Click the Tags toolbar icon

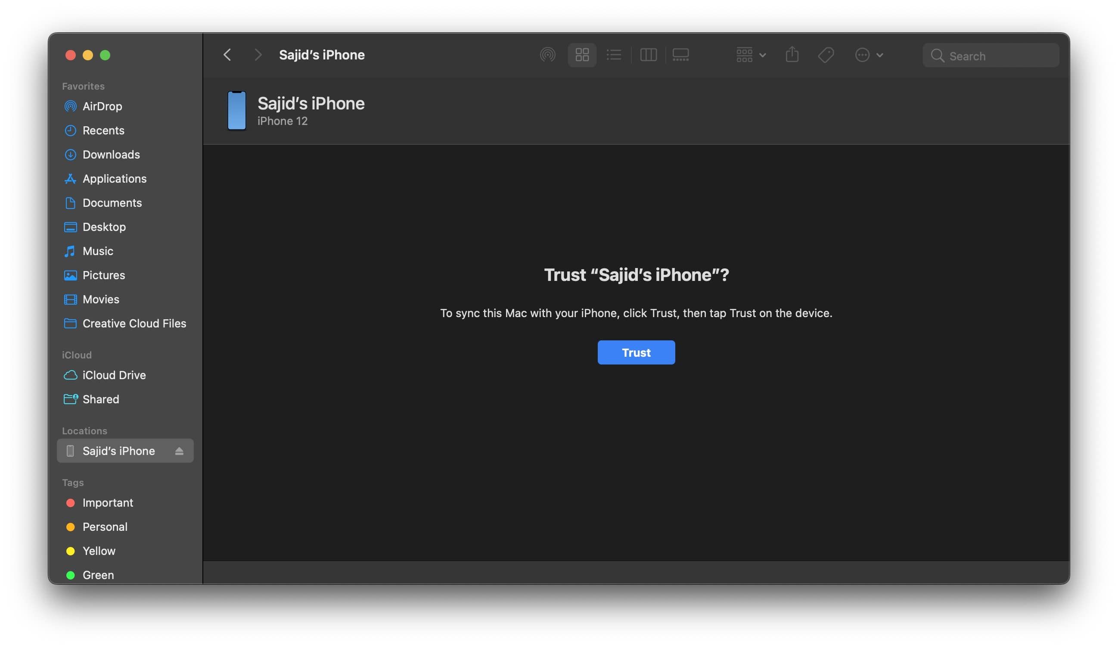point(826,55)
